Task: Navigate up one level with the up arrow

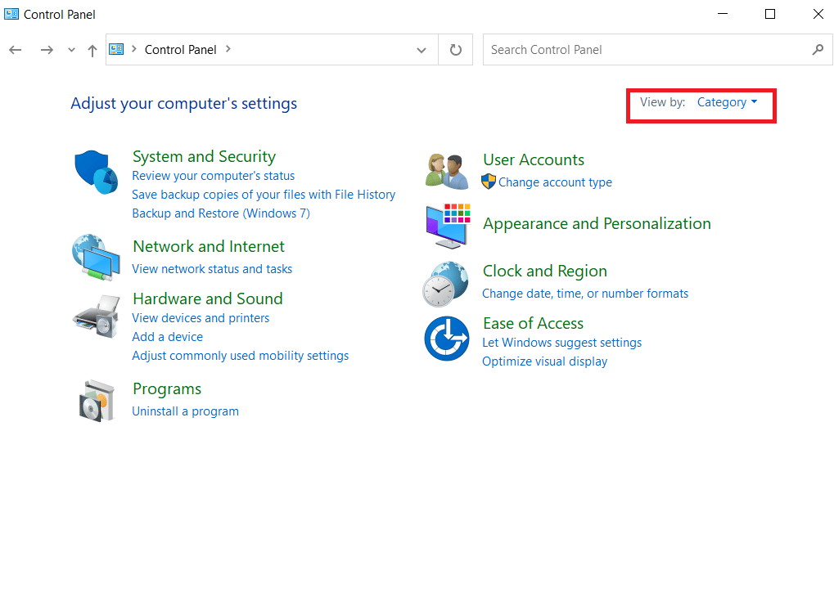Action: click(92, 51)
